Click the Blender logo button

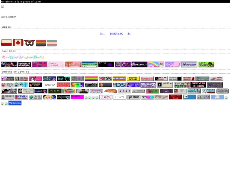pos(105,85)
